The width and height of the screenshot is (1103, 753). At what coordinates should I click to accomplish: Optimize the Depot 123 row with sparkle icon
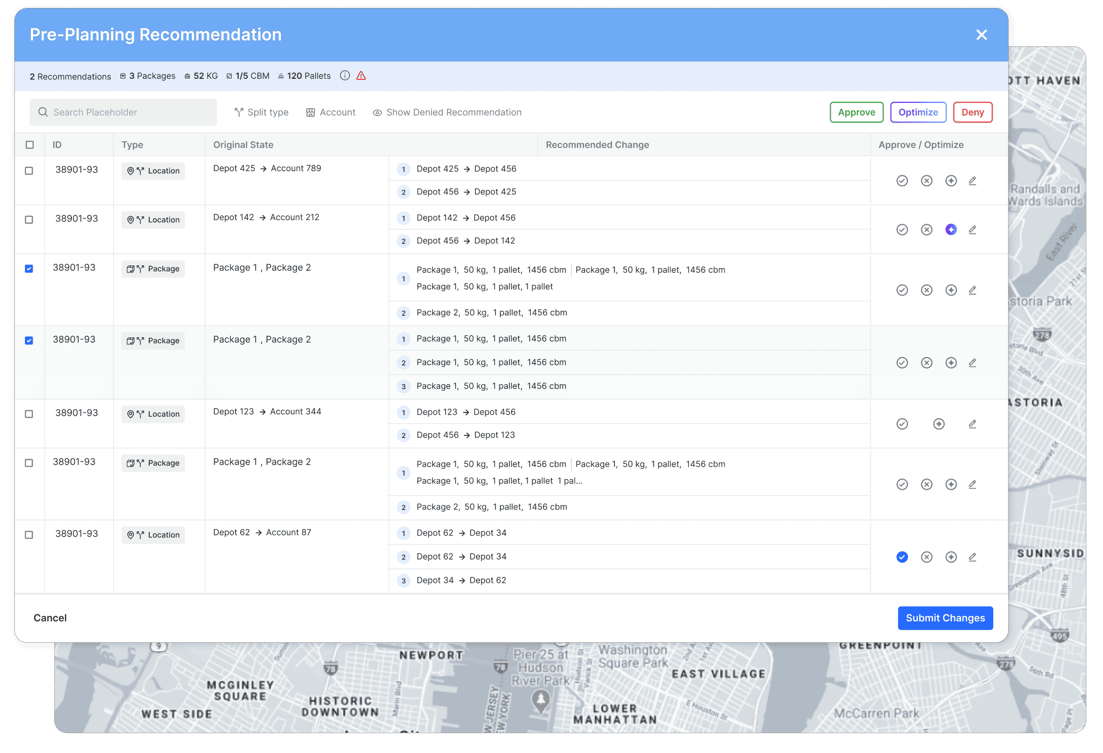click(939, 424)
